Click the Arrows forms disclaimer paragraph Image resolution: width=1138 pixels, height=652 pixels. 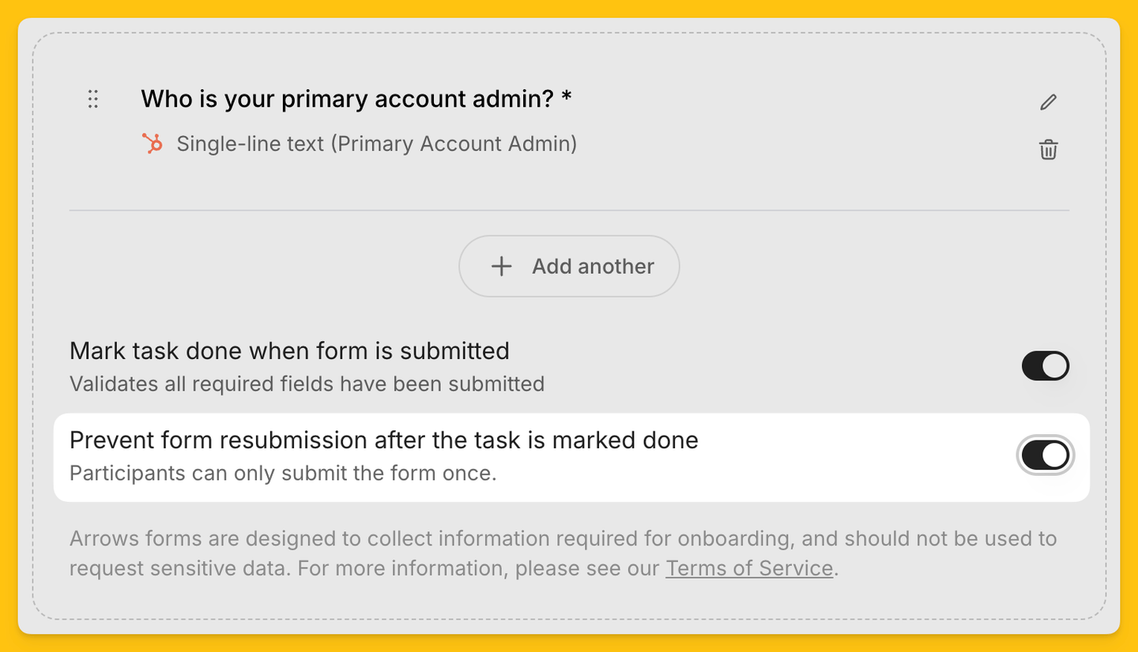point(563,553)
